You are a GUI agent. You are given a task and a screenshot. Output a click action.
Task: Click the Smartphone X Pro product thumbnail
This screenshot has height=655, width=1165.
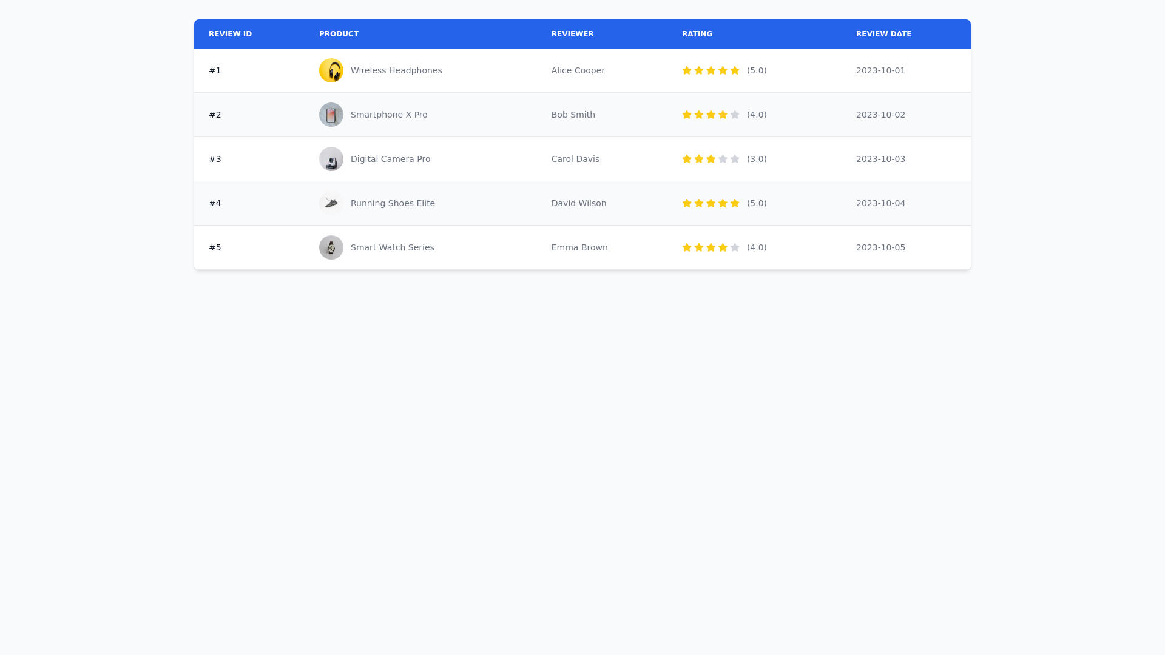click(331, 115)
